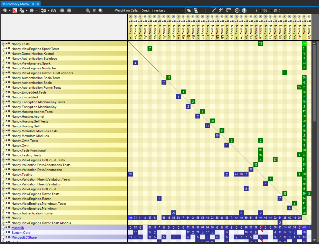The width and height of the screenshot is (319, 244).
Task: Zoom in with the magnifier plus icon
Action: [88, 10]
